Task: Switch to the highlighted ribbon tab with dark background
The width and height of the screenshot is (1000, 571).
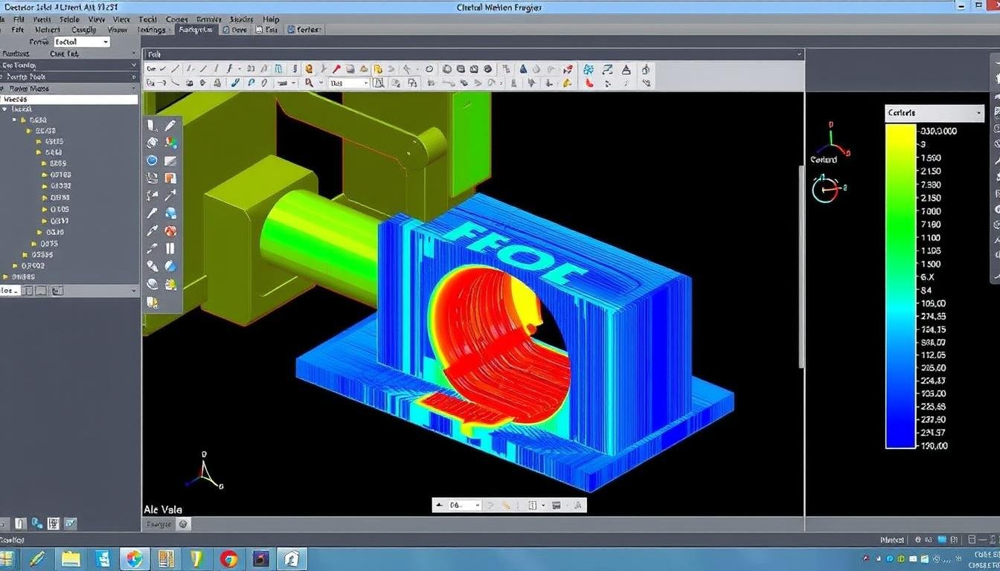Action: pyautogui.click(x=195, y=30)
